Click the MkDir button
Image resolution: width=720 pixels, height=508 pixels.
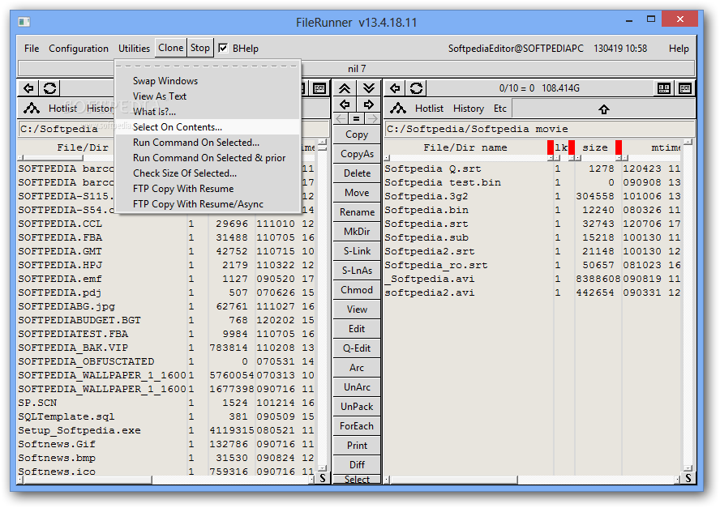pyautogui.click(x=357, y=232)
